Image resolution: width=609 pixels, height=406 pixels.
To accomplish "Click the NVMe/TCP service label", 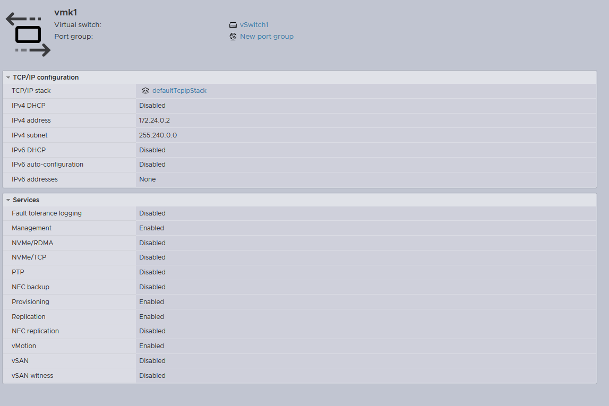I will tap(29, 257).
